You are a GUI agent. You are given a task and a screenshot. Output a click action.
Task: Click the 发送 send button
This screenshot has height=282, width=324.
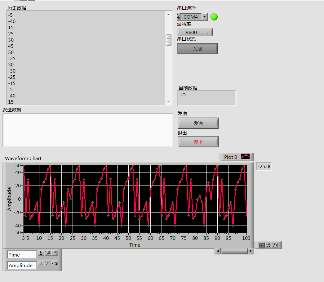[198, 123]
